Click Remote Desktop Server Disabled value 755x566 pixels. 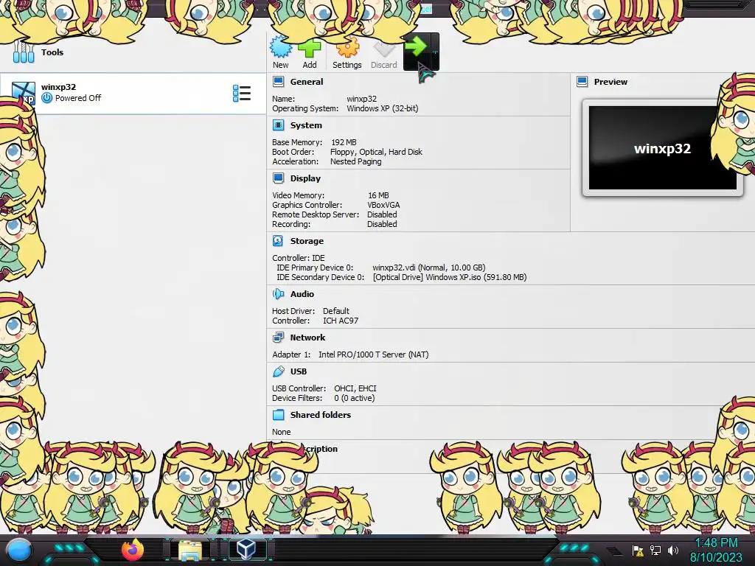382,214
